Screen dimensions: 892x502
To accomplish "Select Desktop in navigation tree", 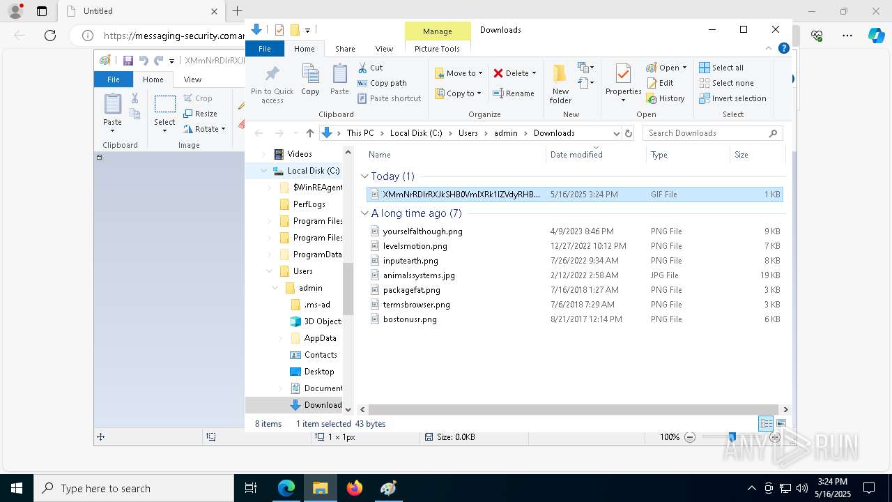I will pyautogui.click(x=319, y=372).
